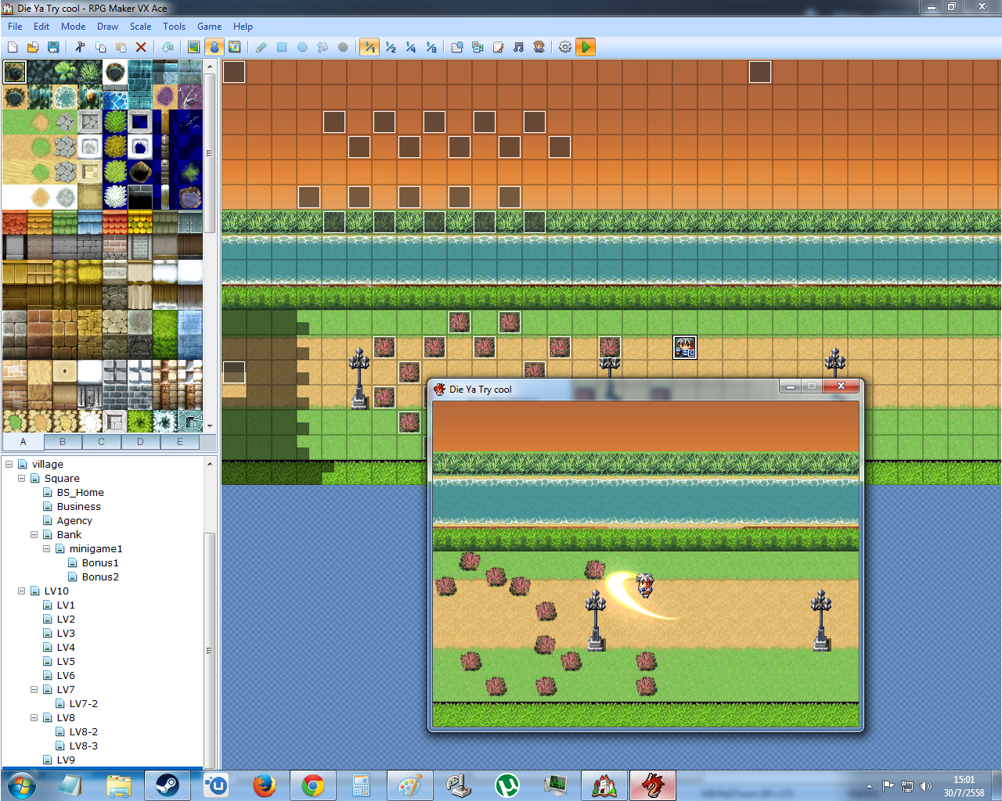Set map scale to 1/4
Viewport: 1002px width, 801px height.
click(410, 47)
